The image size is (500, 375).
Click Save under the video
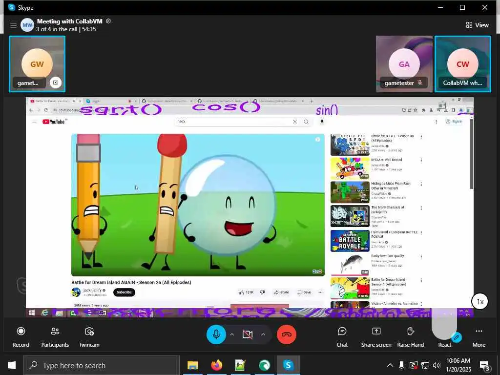(304, 292)
